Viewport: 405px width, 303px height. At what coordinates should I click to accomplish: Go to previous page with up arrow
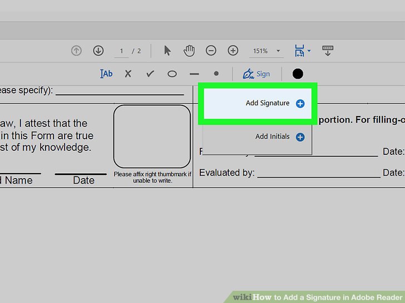[x=76, y=50]
